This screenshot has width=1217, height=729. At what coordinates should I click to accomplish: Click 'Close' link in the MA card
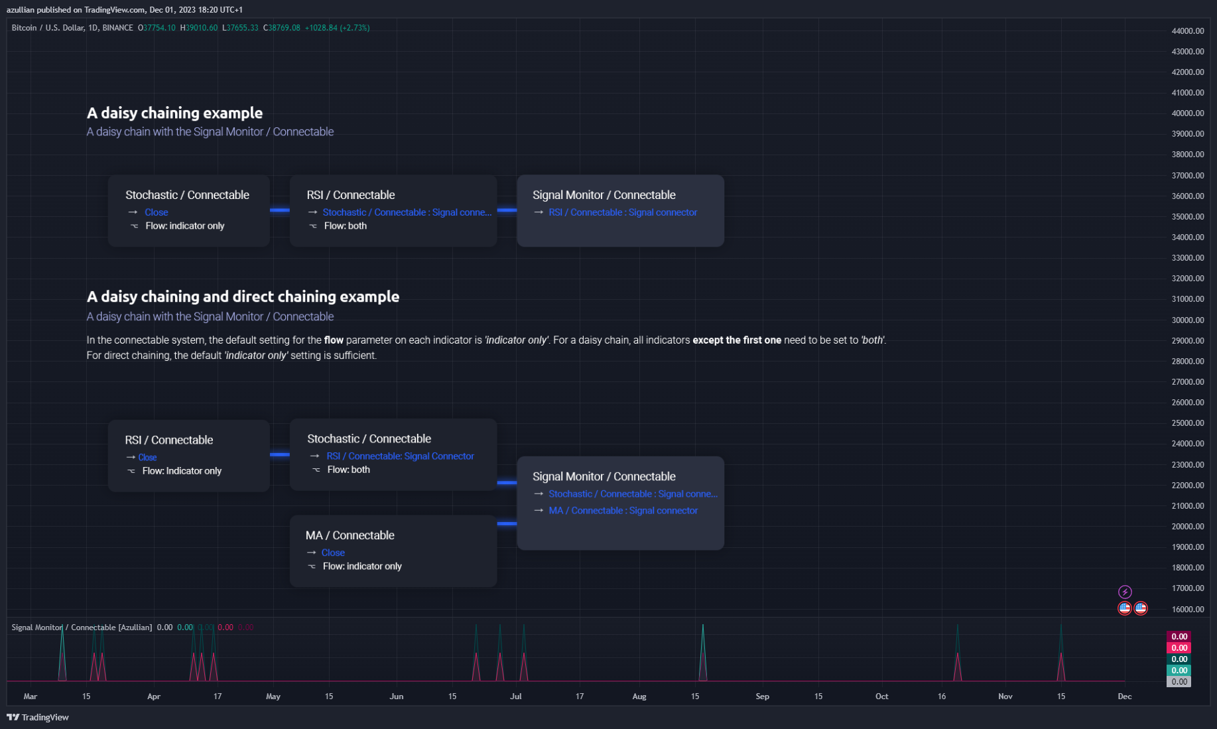coord(333,553)
